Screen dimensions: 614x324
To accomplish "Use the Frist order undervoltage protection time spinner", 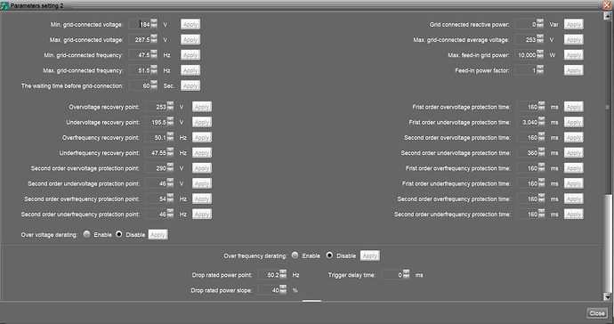I will coord(541,122).
